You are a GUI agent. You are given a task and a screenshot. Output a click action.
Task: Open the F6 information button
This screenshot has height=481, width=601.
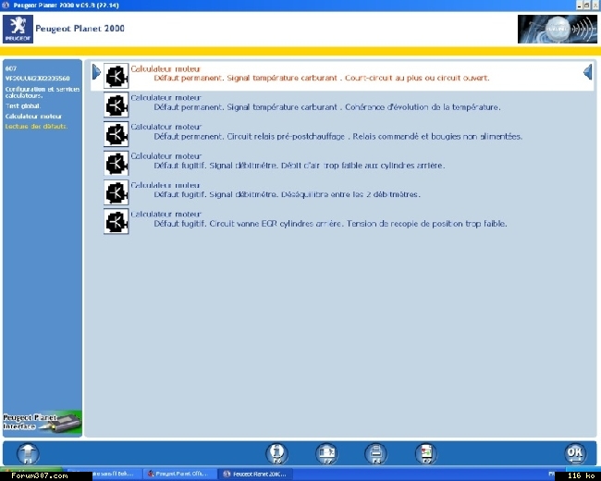point(276,454)
